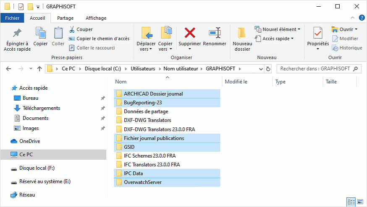Open the Help question mark icon
This screenshot has height=207, width=367.
(x=362, y=18)
